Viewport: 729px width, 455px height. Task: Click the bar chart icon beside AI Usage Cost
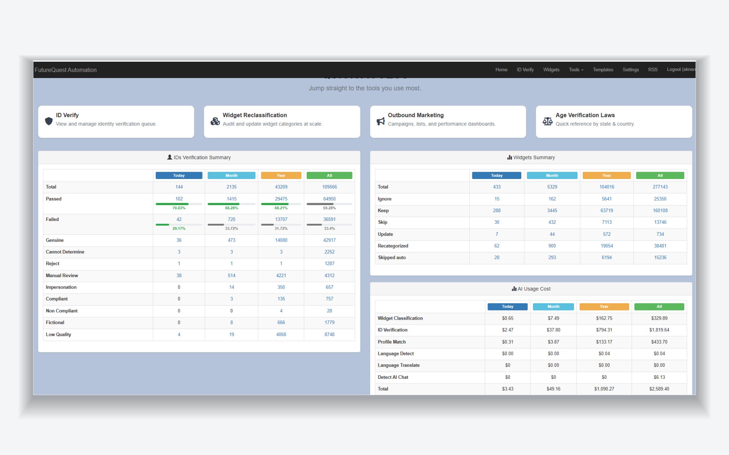click(x=514, y=289)
